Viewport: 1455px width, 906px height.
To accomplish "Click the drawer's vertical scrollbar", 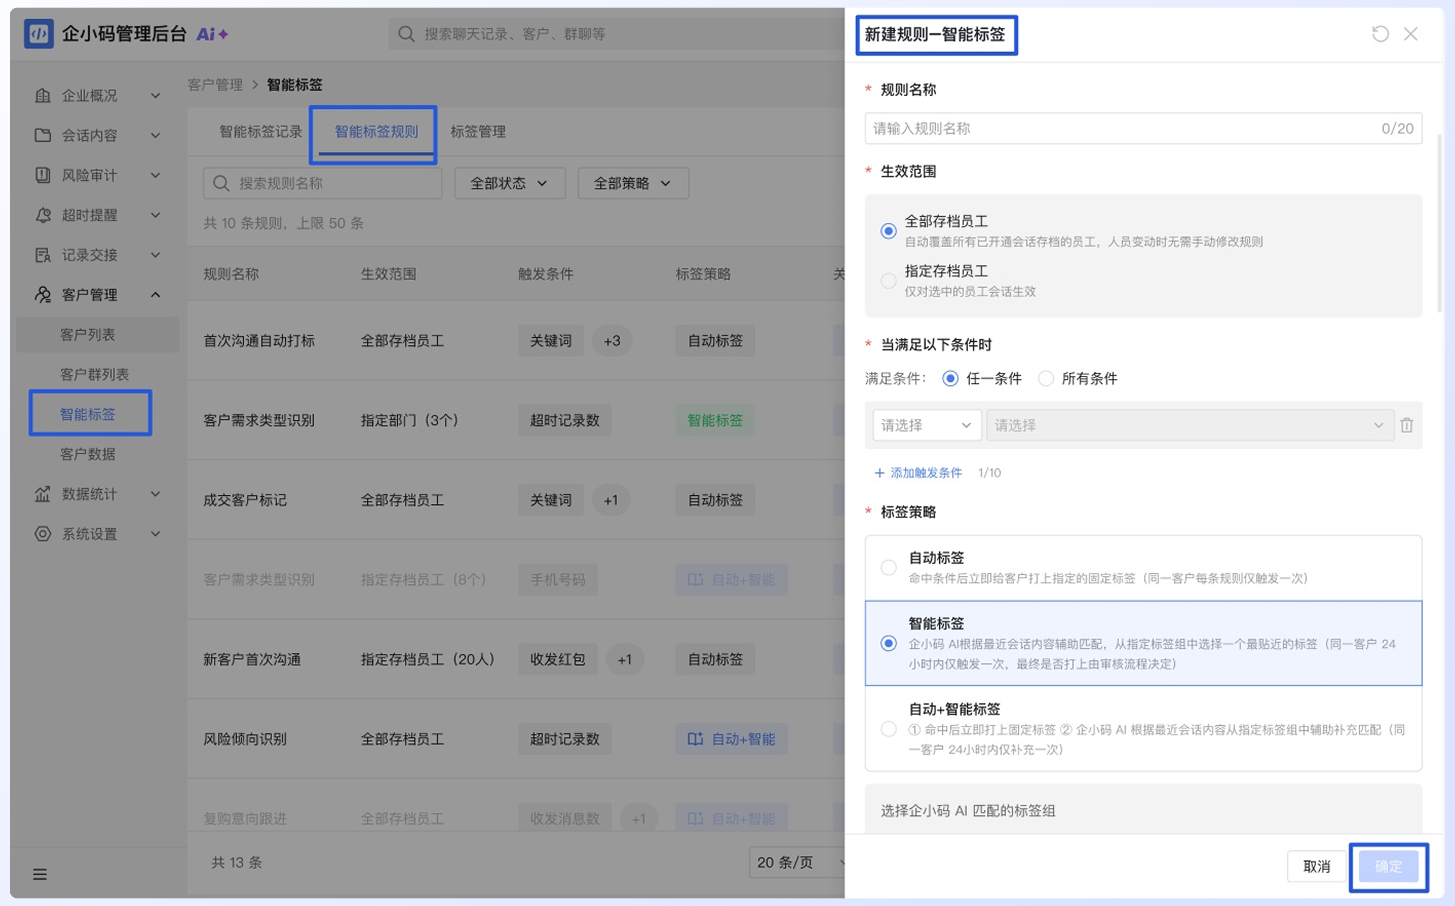I will 1439,223.
